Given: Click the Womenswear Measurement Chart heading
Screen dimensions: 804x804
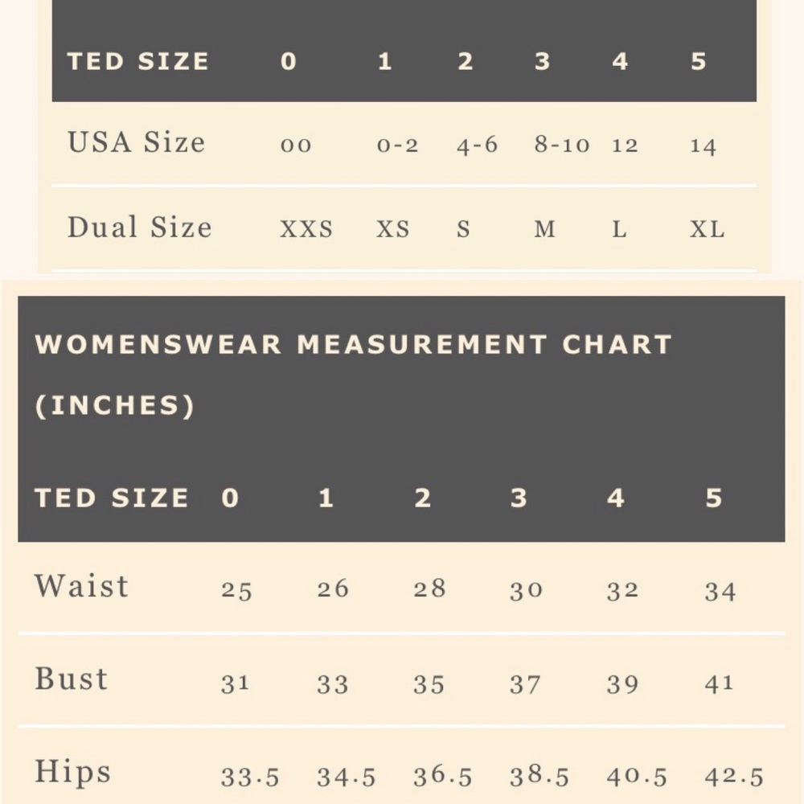Looking at the screenshot, I should [x=353, y=343].
